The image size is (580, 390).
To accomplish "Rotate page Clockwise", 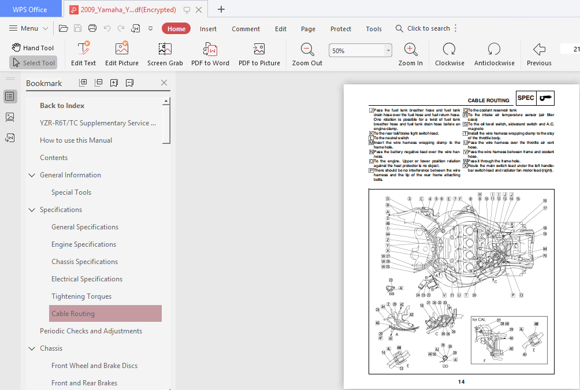I will pos(449,54).
